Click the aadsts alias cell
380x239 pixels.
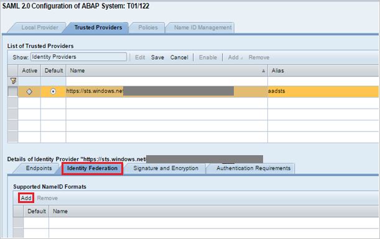click(x=323, y=91)
